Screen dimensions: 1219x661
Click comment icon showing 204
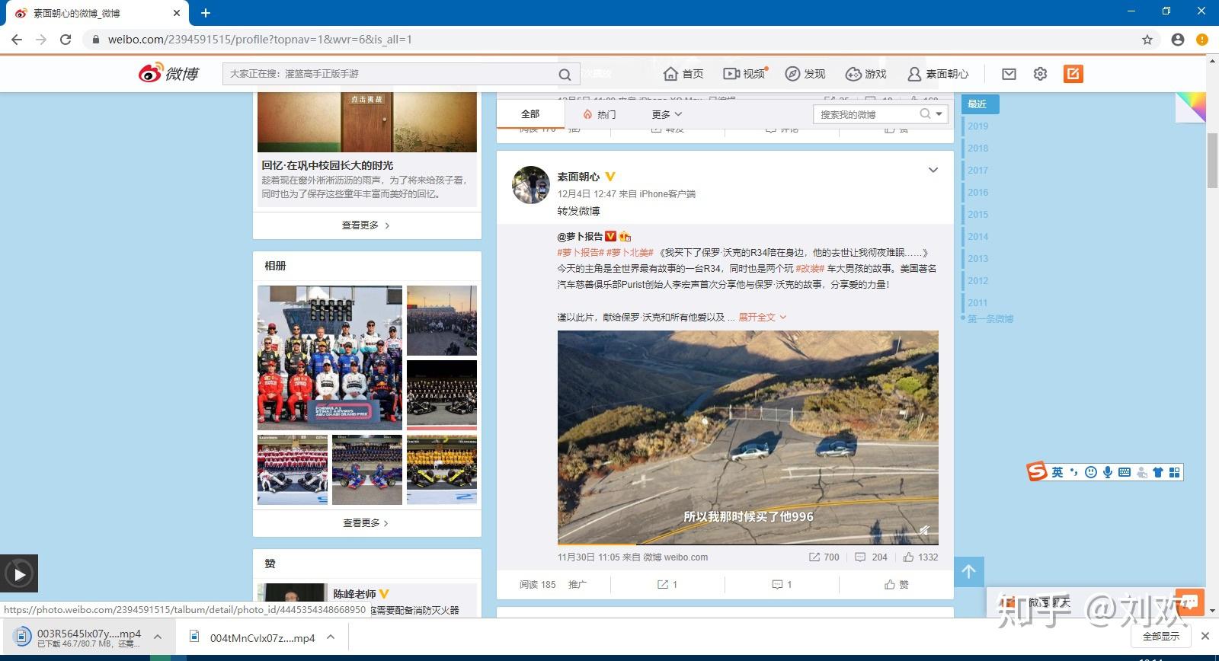pos(871,557)
